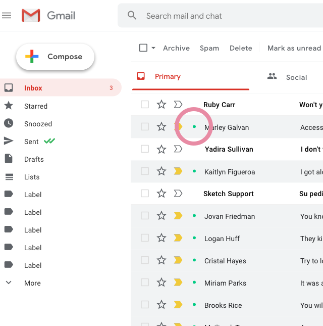The width and height of the screenshot is (323, 326).
Task: Click the Gmail logo
Action: (x=48, y=16)
